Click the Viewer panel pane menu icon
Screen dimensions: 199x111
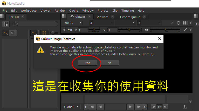pos(64,16)
